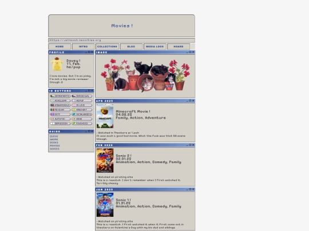
Task: Click the site URL address bar
Action: tap(121, 40)
